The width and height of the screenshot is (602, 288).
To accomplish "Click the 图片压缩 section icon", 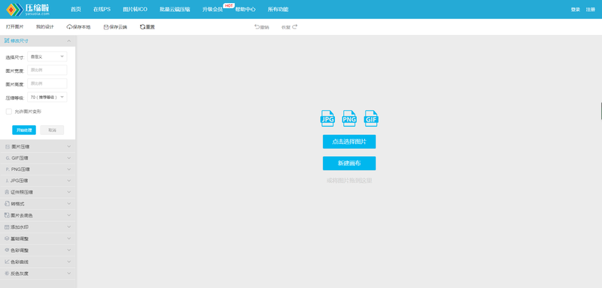I will point(8,146).
